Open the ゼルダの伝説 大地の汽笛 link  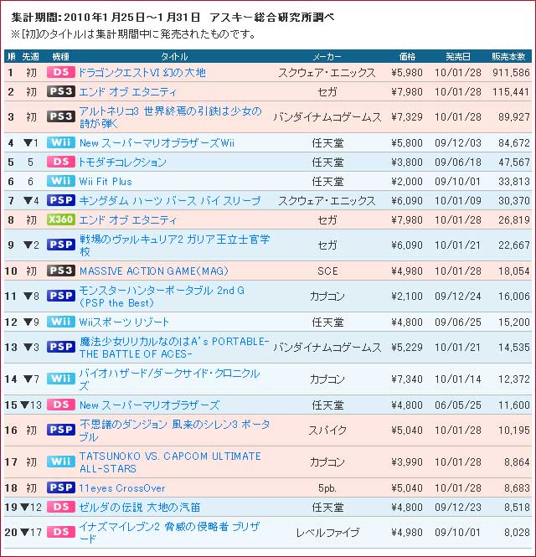[x=140, y=508]
